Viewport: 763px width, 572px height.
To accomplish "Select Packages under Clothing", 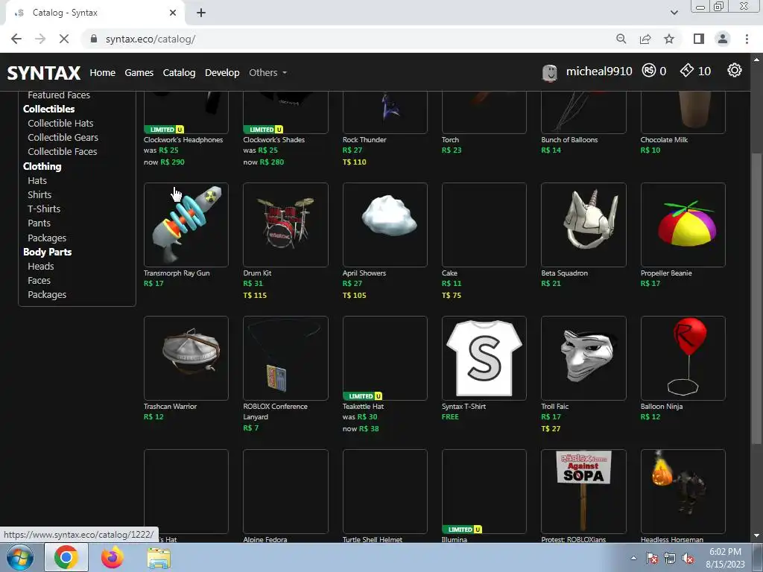I will (x=47, y=238).
